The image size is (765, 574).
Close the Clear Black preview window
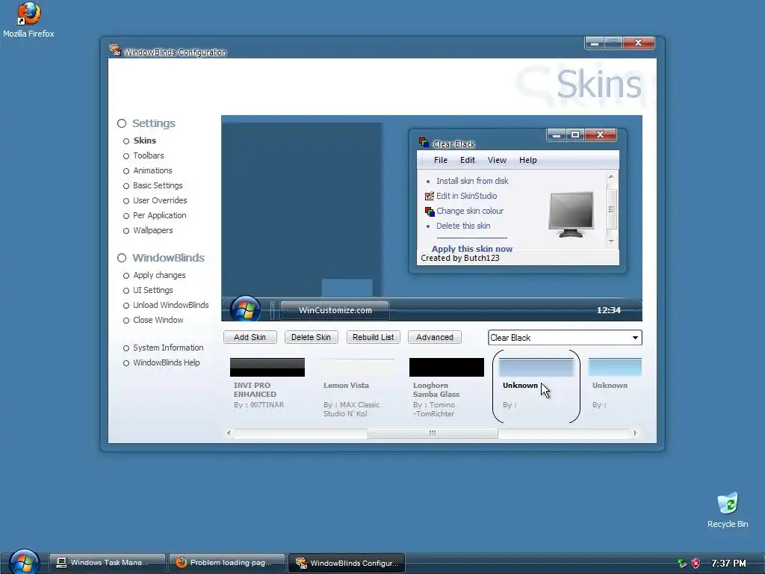point(601,135)
